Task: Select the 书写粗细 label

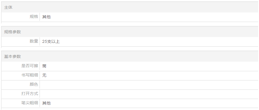Action: [30, 75]
